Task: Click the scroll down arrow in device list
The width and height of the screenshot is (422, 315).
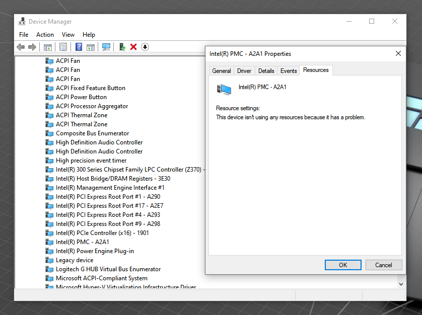Action: [401, 284]
